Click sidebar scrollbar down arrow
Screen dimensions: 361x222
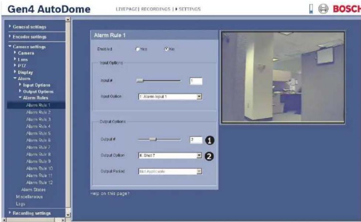click(68, 215)
